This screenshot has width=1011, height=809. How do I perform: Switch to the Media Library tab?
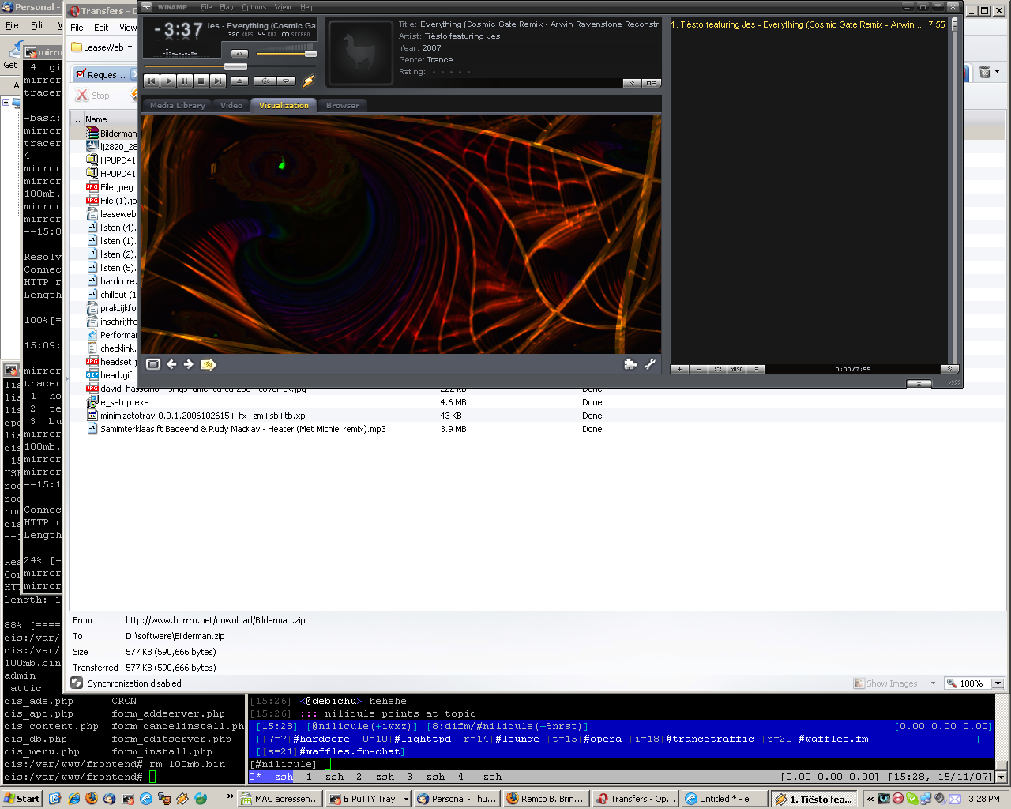(177, 105)
